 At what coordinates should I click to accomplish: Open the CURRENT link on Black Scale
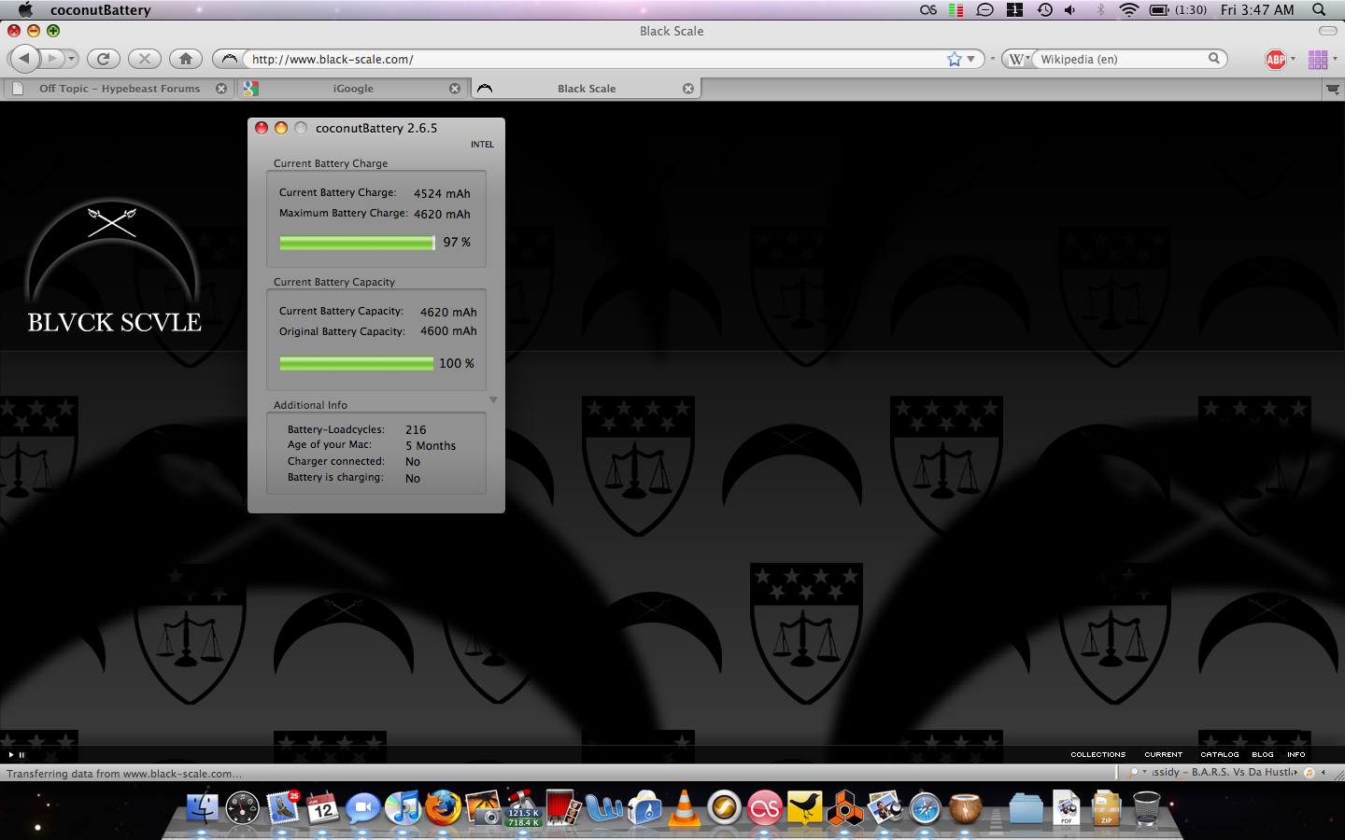[x=1164, y=755]
